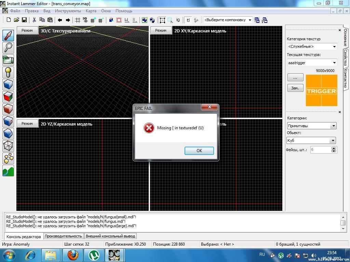The width and height of the screenshot is (350, 262).
Task: Open Firefox from the Windows taskbar
Action: [x=72, y=255]
